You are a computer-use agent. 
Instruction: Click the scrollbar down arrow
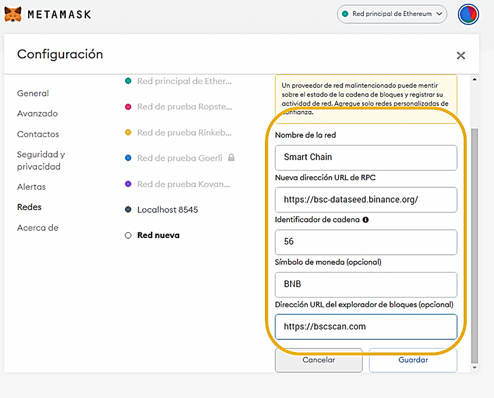(x=474, y=368)
